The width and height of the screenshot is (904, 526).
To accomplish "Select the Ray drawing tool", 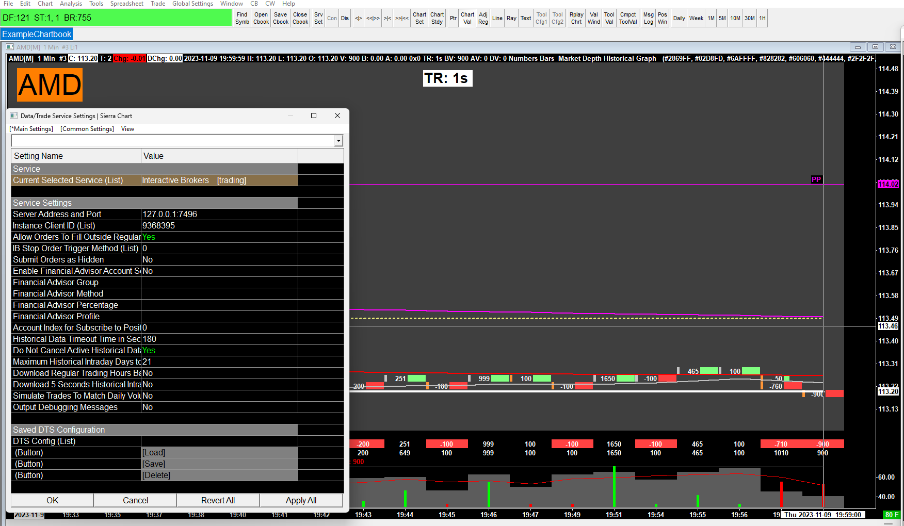I will tap(511, 18).
